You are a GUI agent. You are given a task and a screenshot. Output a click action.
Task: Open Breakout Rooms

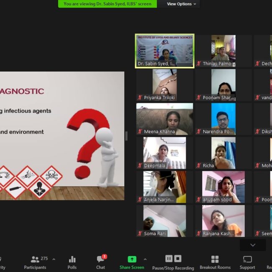(x=215, y=262)
